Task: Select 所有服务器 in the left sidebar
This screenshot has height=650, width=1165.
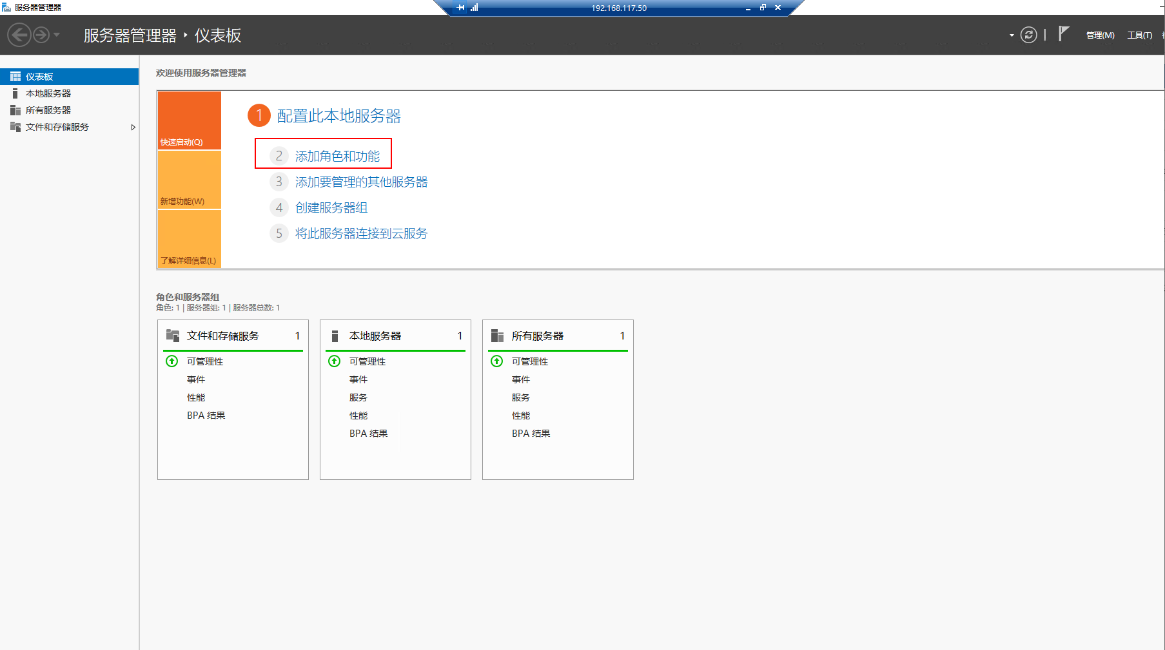Action: click(x=48, y=110)
